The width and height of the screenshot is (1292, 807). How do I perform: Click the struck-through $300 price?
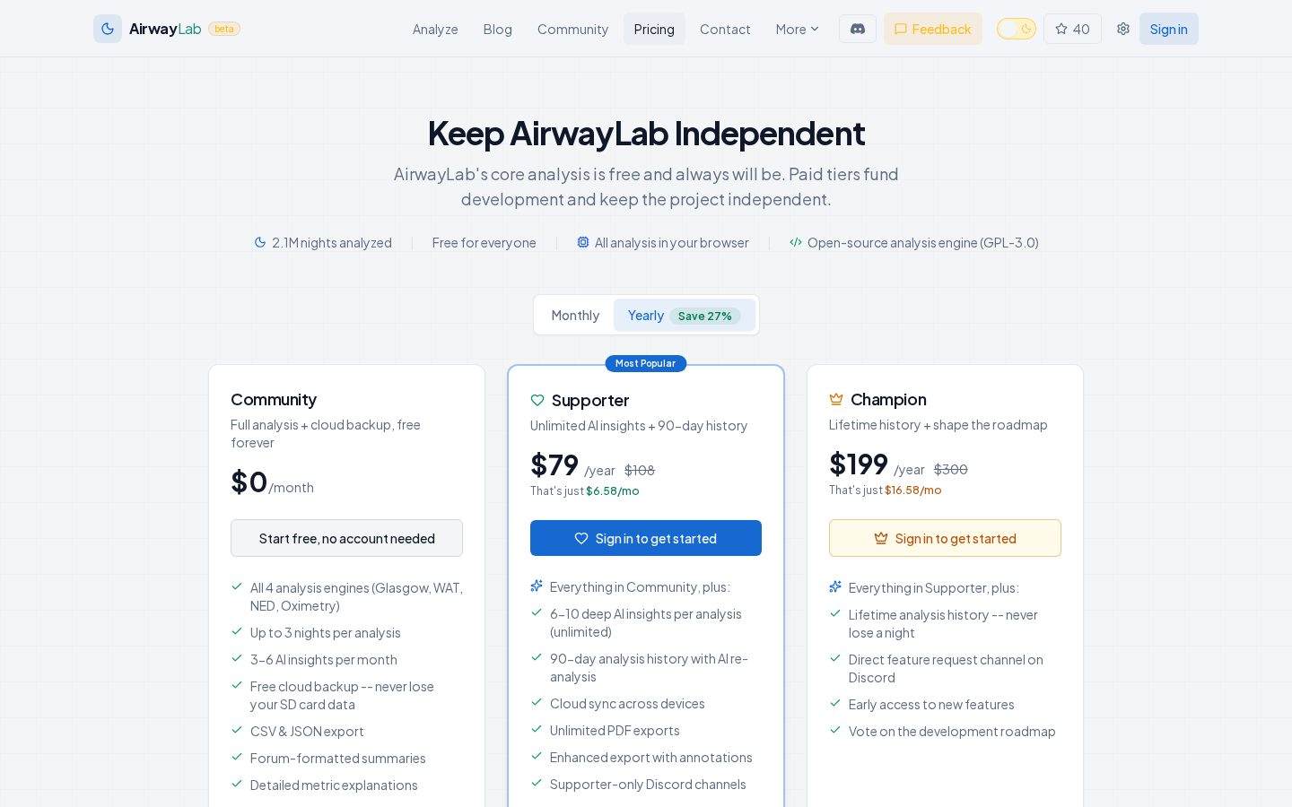(x=951, y=469)
